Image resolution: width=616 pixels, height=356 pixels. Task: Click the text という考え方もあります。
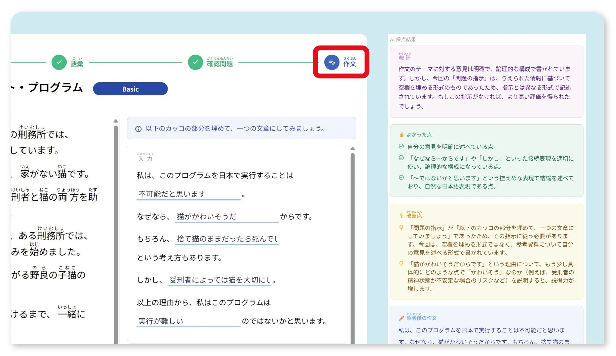pyautogui.click(x=180, y=258)
